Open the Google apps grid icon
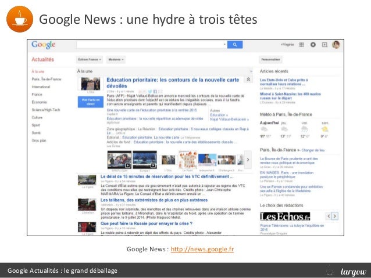Viewport: 371px width, 278px height. tap(301, 45)
